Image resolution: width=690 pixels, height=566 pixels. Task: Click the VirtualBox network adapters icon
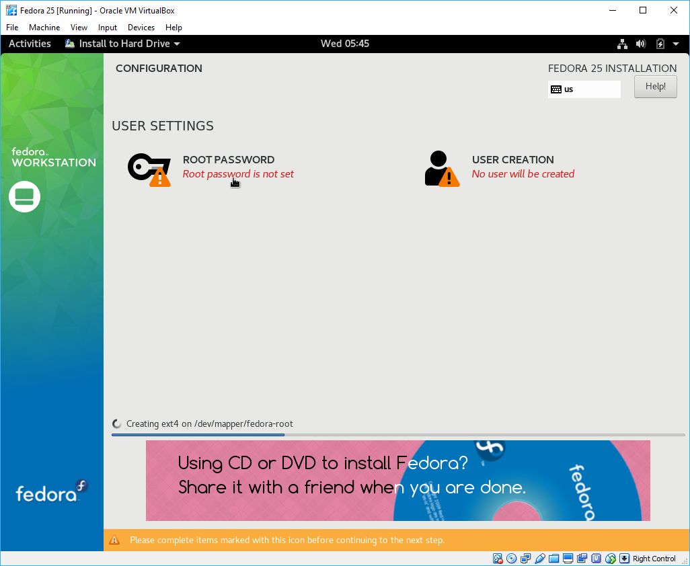click(525, 559)
